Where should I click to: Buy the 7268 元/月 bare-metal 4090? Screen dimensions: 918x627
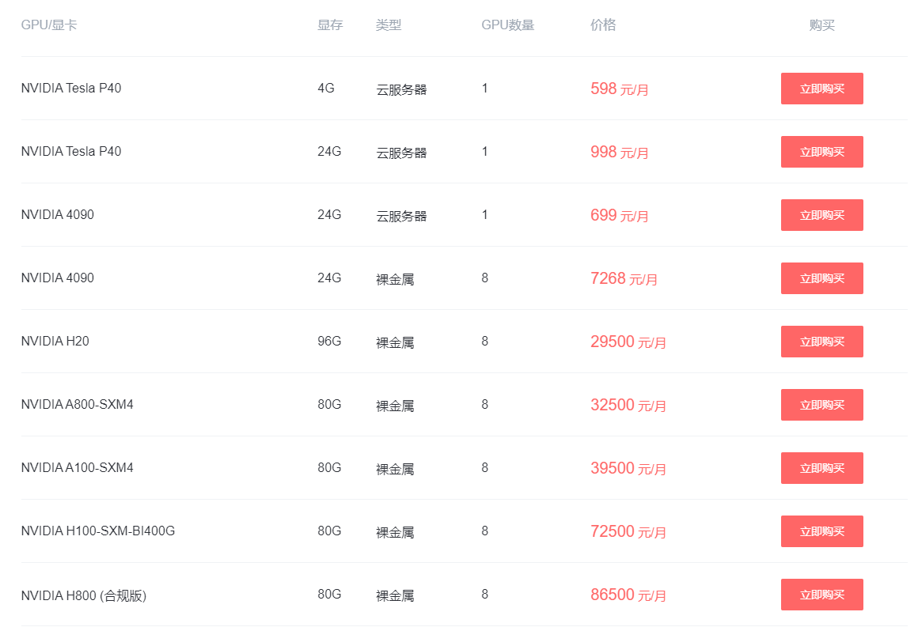coord(821,278)
